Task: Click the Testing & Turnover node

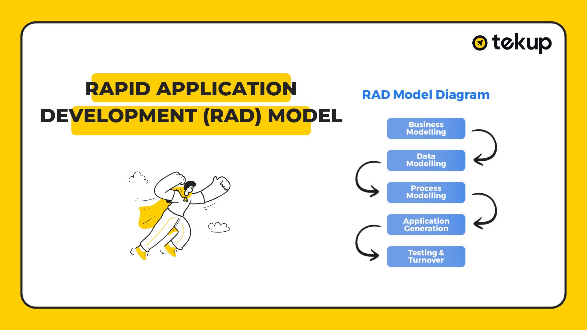Action: [425, 257]
